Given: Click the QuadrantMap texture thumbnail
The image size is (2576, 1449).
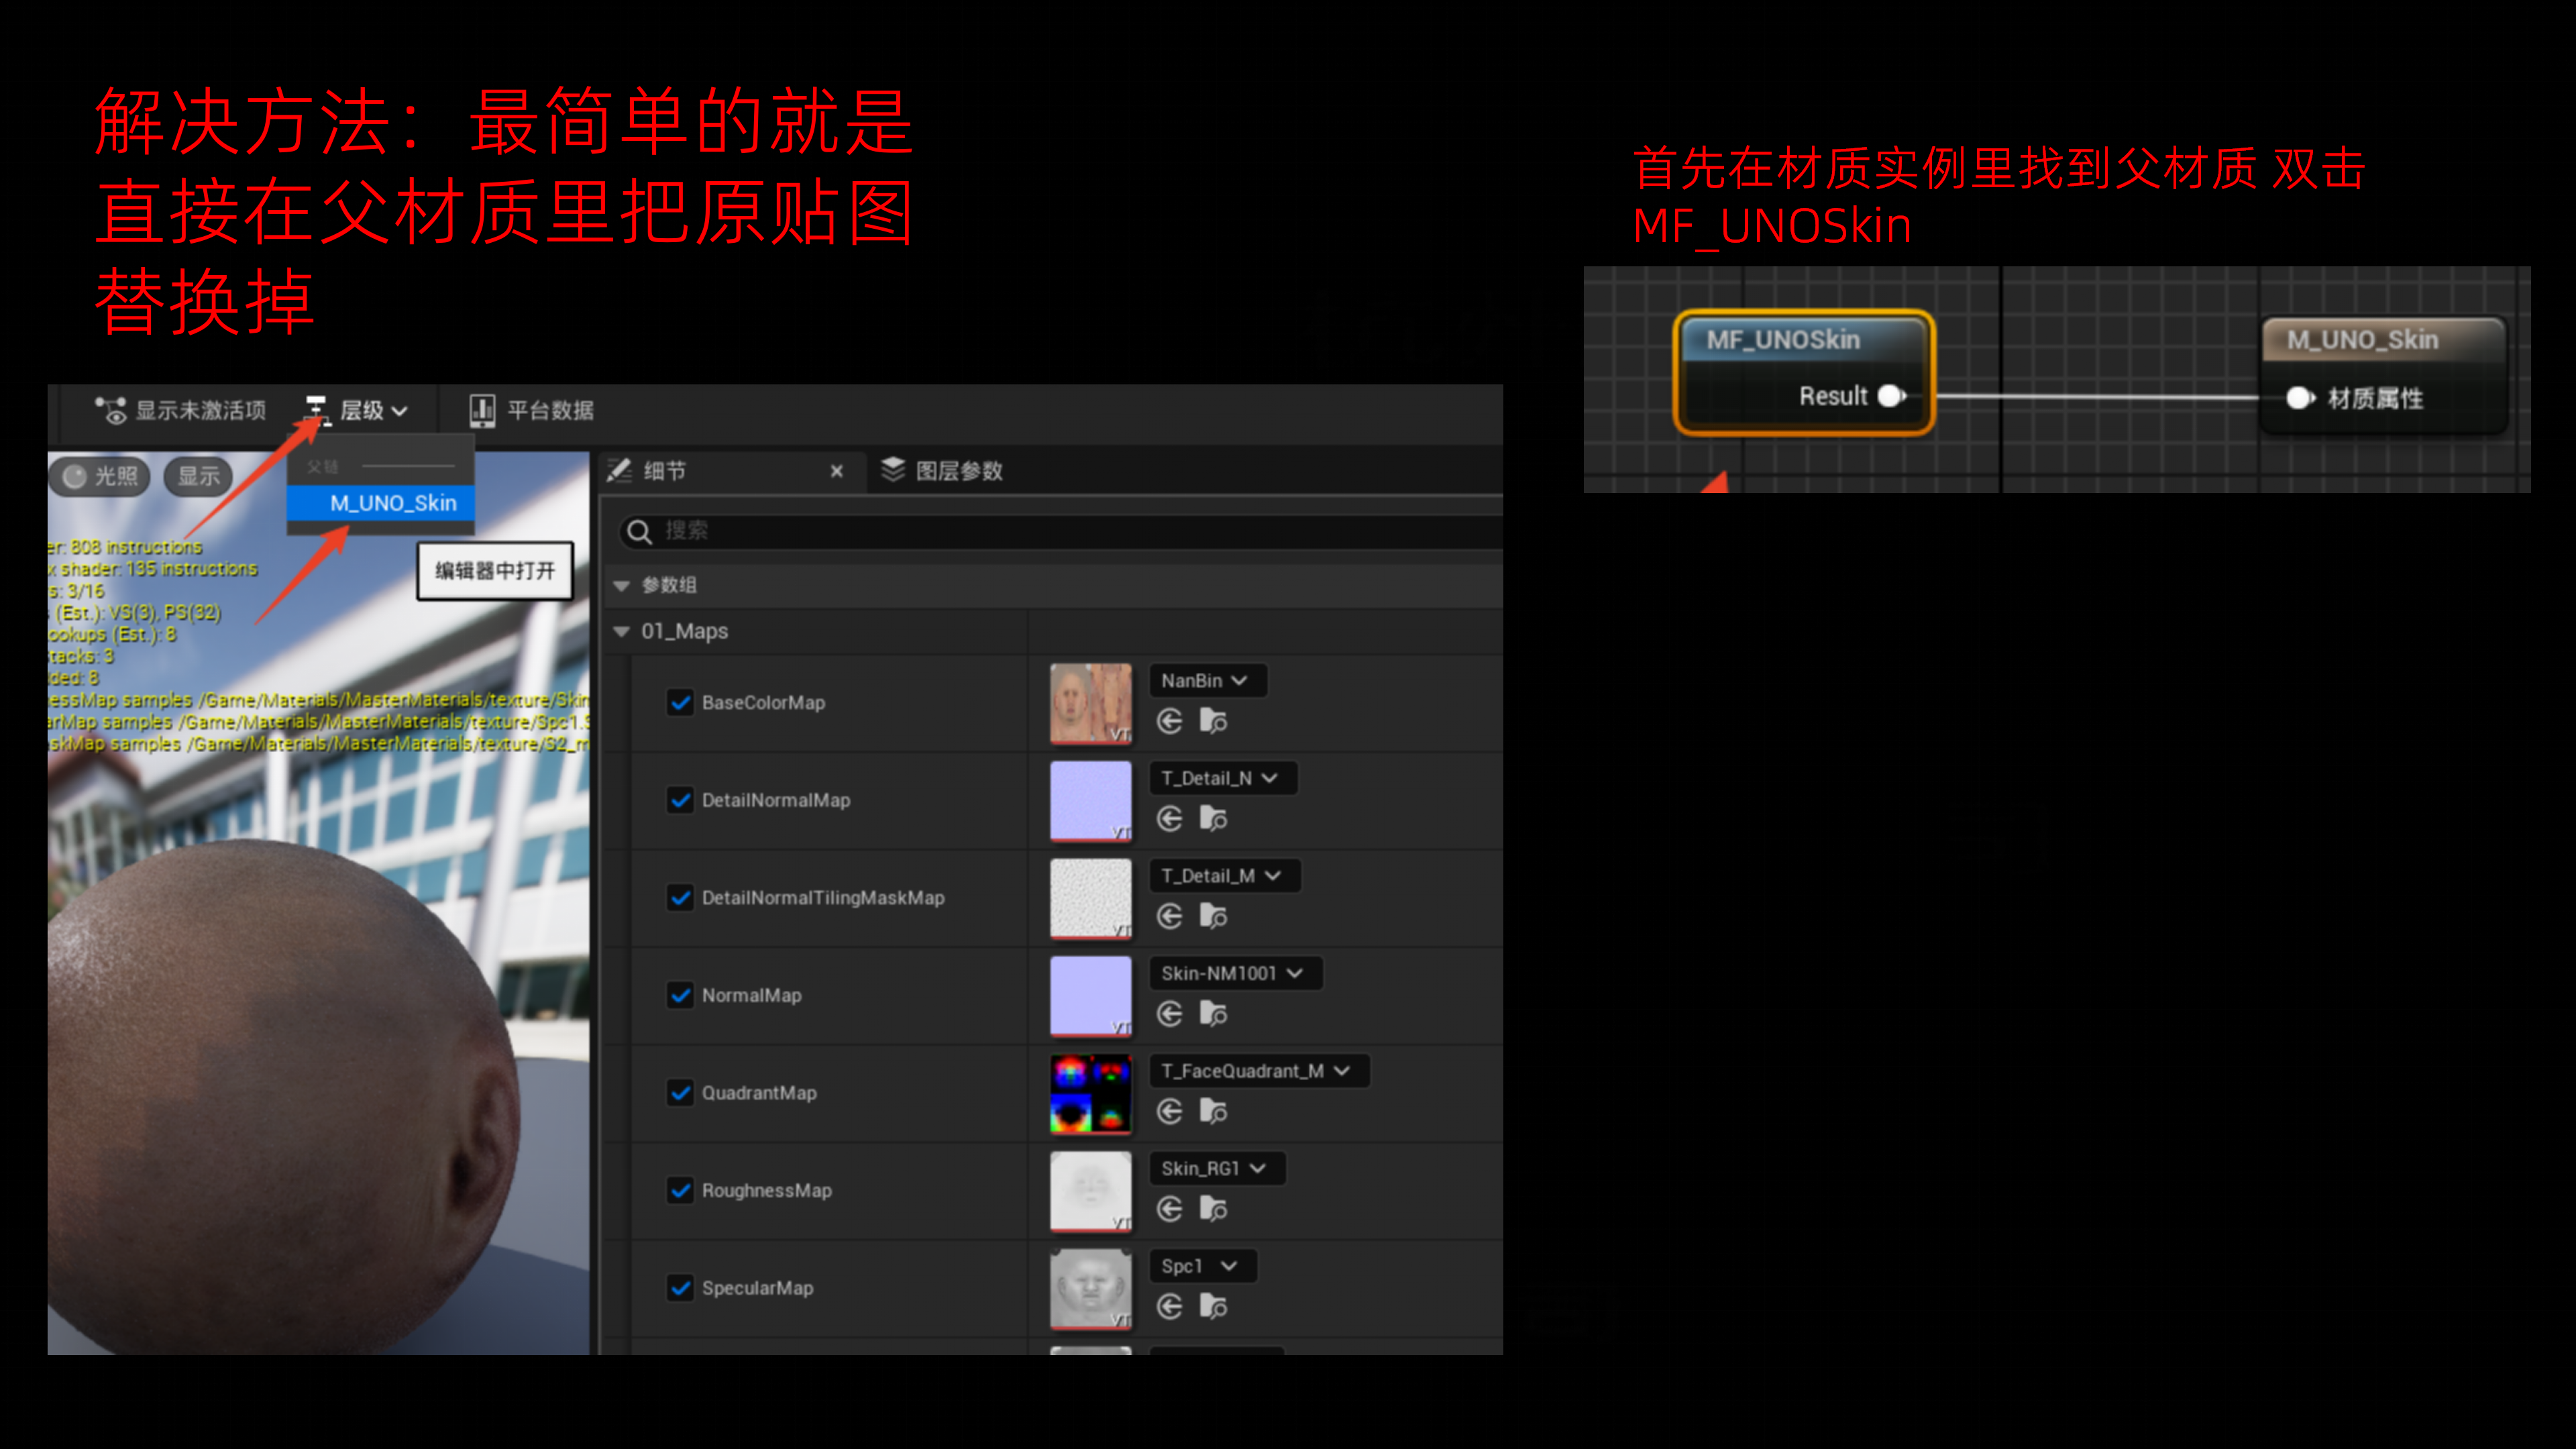Looking at the screenshot, I should pos(1090,1093).
